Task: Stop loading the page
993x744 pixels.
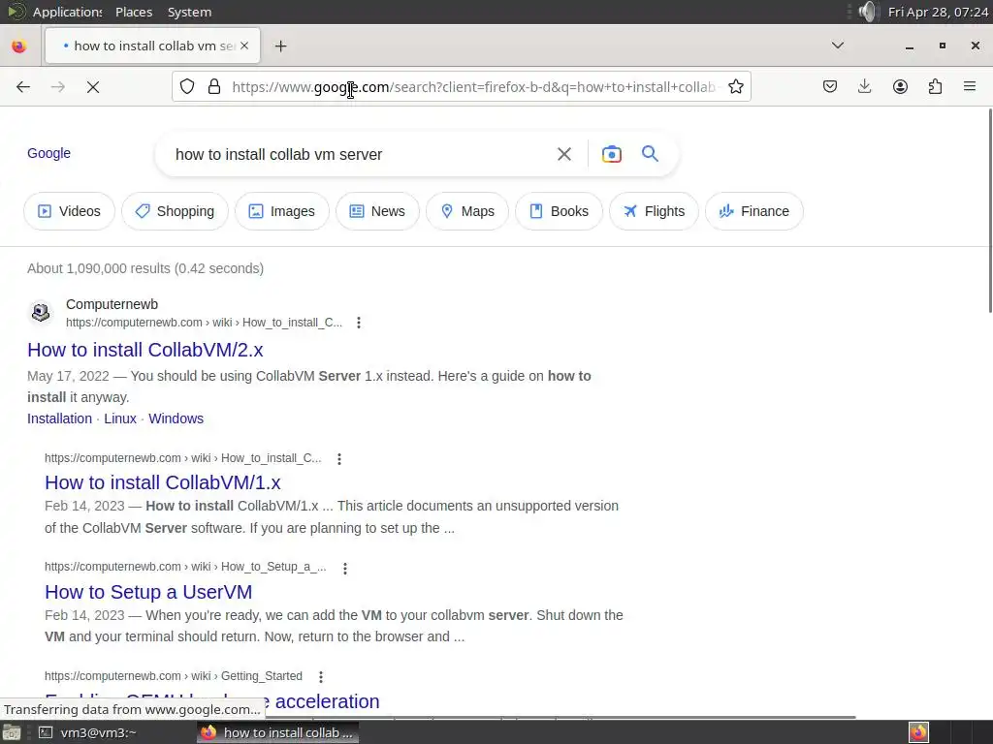Action: tap(93, 86)
